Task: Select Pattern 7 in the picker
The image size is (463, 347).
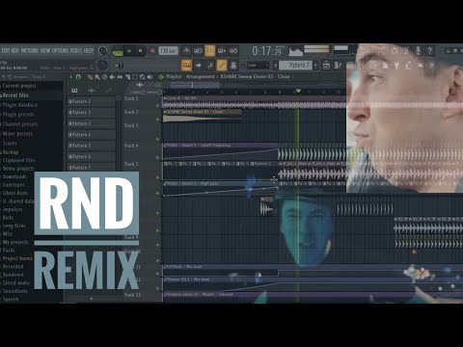Action: 92,168
